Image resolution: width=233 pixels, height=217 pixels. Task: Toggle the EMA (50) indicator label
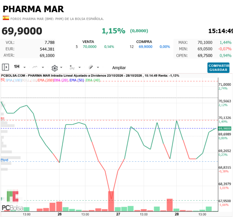point(77,80)
